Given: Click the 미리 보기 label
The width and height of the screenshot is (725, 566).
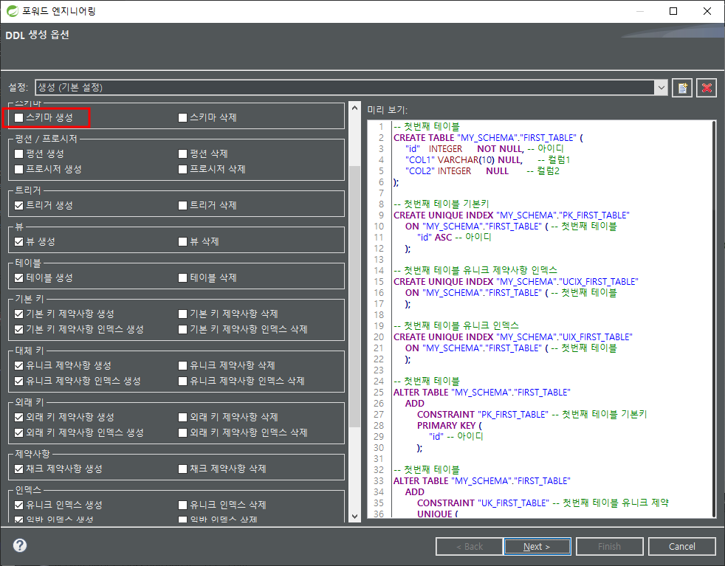Looking at the screenshot, I should 387,110.
